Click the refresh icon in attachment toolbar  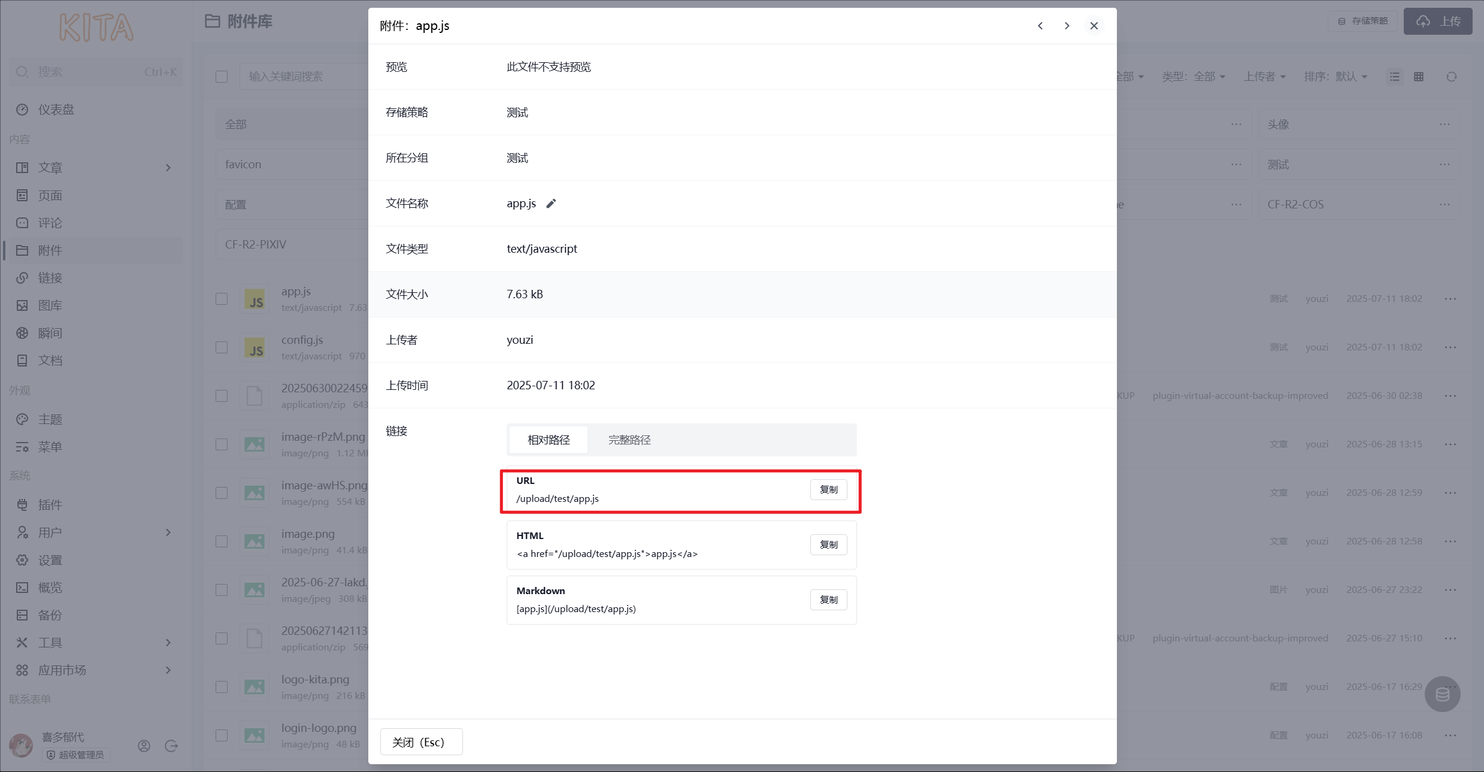(x=1451, y=77)
